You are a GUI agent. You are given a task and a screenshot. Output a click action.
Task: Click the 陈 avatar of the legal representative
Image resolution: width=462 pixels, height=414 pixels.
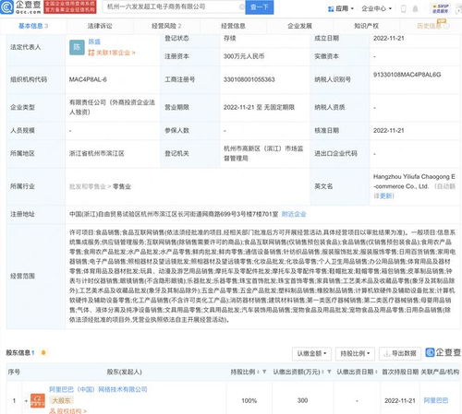click(77, 47)
